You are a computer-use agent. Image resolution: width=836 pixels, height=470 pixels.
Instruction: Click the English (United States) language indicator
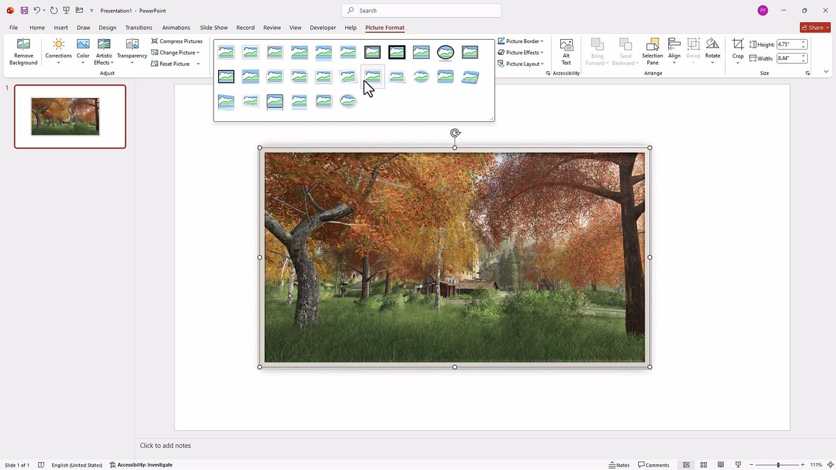point(77,465)
